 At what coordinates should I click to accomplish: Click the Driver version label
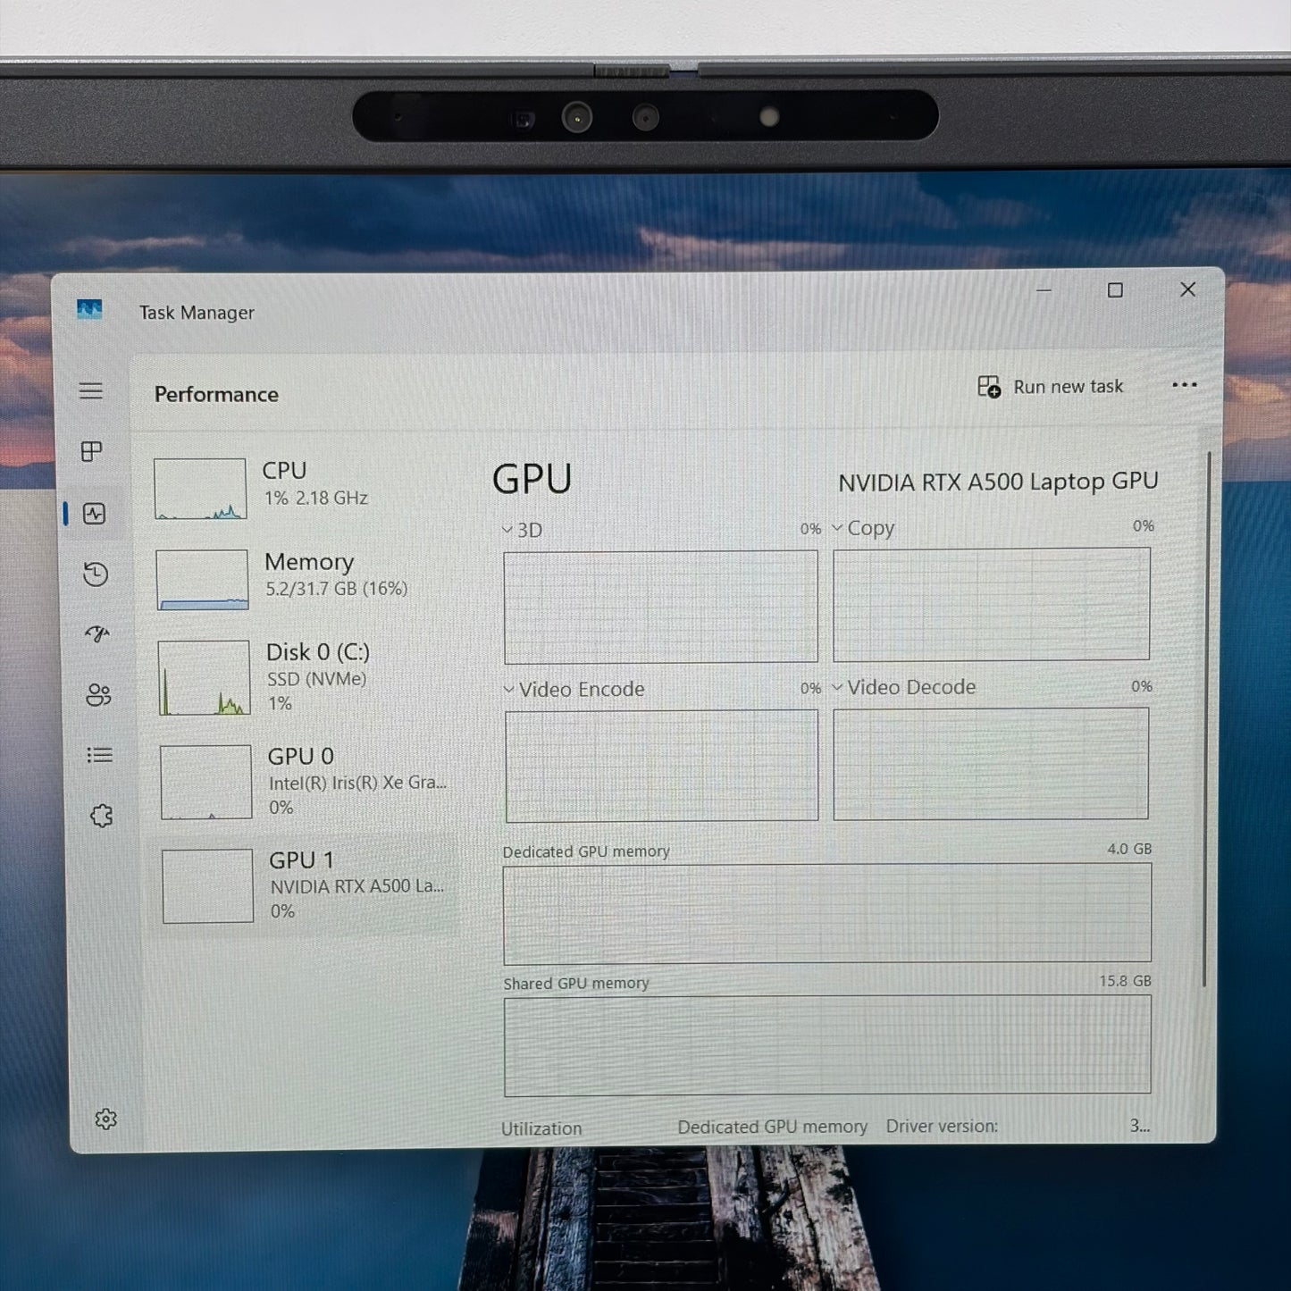(x=942, y=1127)
